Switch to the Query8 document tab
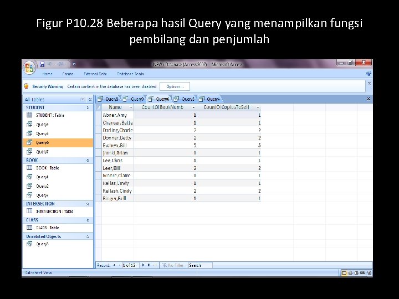Screen dimensions: 399x299 [x=109, y=99]
